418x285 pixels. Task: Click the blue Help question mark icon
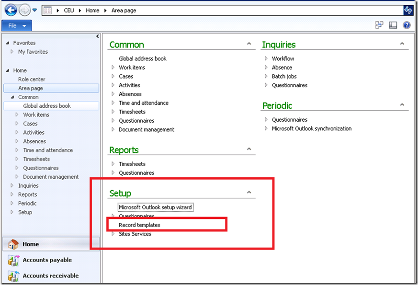point(407,25)
